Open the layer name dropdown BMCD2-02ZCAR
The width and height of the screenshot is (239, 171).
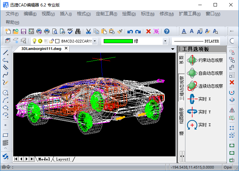point(95,41)
